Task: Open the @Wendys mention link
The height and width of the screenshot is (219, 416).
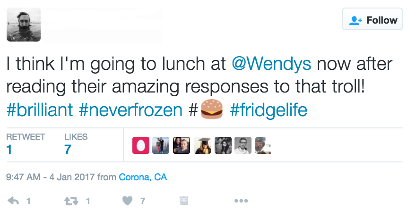Action: 272,64
